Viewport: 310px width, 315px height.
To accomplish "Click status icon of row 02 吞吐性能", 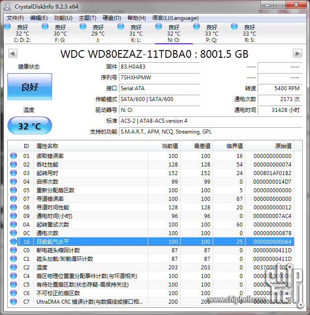I will 14,164.
